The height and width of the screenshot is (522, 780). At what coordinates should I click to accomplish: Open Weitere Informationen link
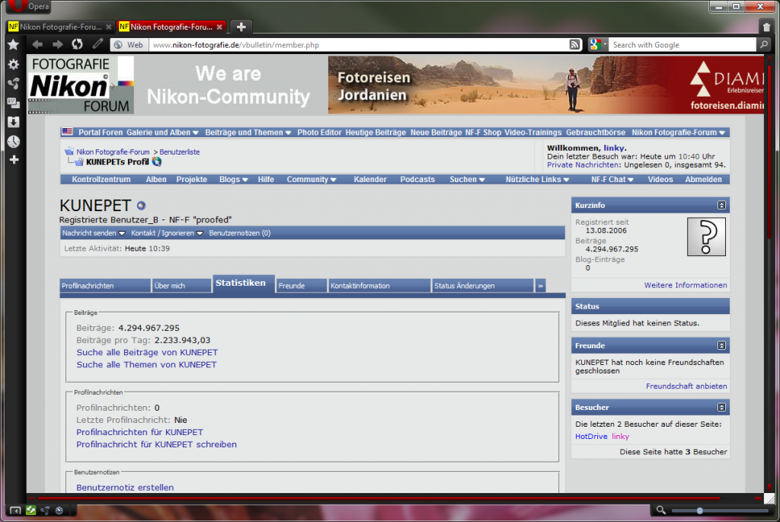click(x=686, y=285)
